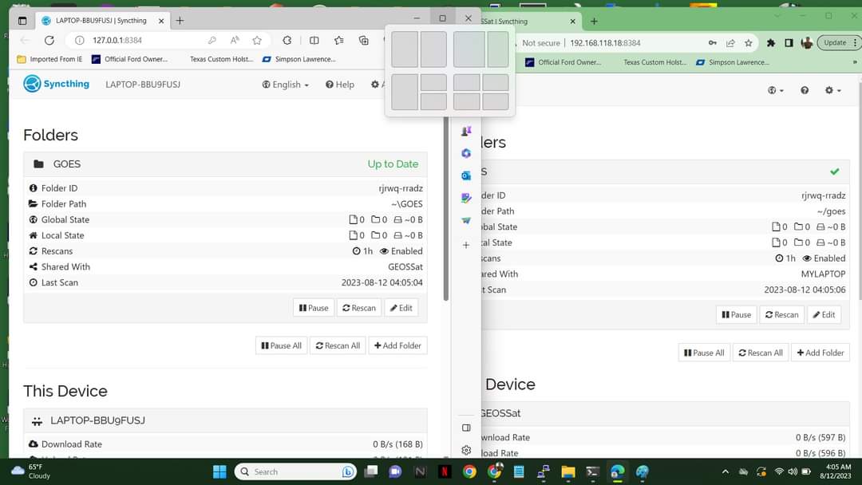The image size is (862, 485).
Task: Pause the GOES folder in Edge window
Action: point(314,308)
